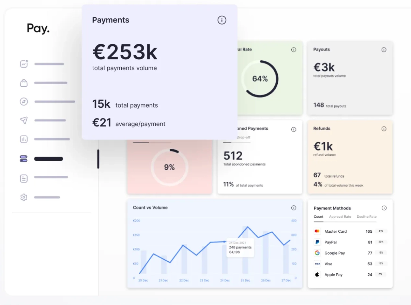Screen dimensions: 411x305
Task: Open the bar chart sidebar icon
Action: pos(24,139)
